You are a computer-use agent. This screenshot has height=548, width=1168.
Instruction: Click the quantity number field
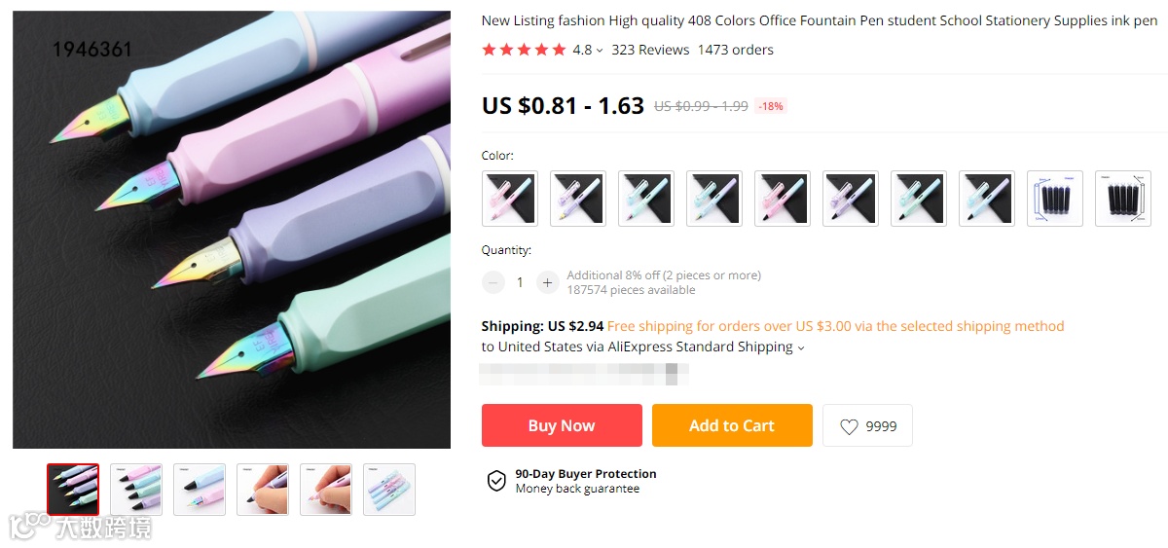520,282
